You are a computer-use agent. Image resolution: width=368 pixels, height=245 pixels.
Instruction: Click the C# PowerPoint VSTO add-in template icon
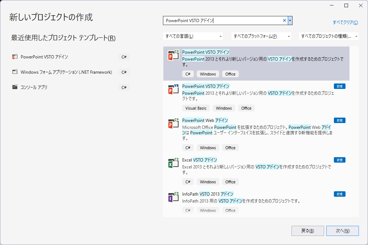pos(173,56)
